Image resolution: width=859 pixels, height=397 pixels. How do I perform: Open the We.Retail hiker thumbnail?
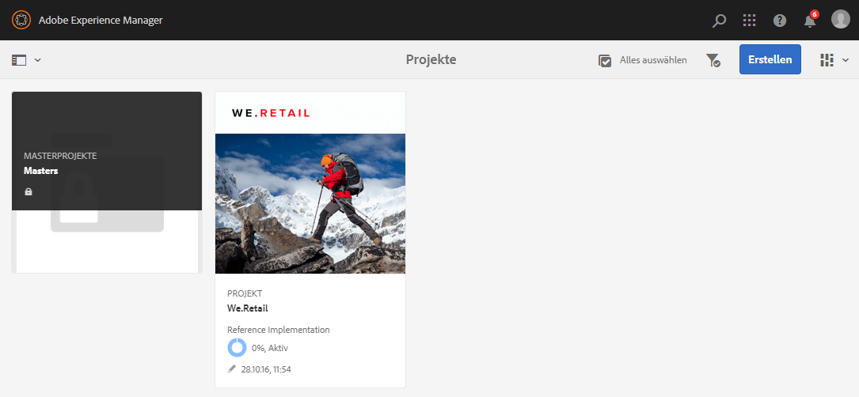pyautogui.click(x=310, y=203)
